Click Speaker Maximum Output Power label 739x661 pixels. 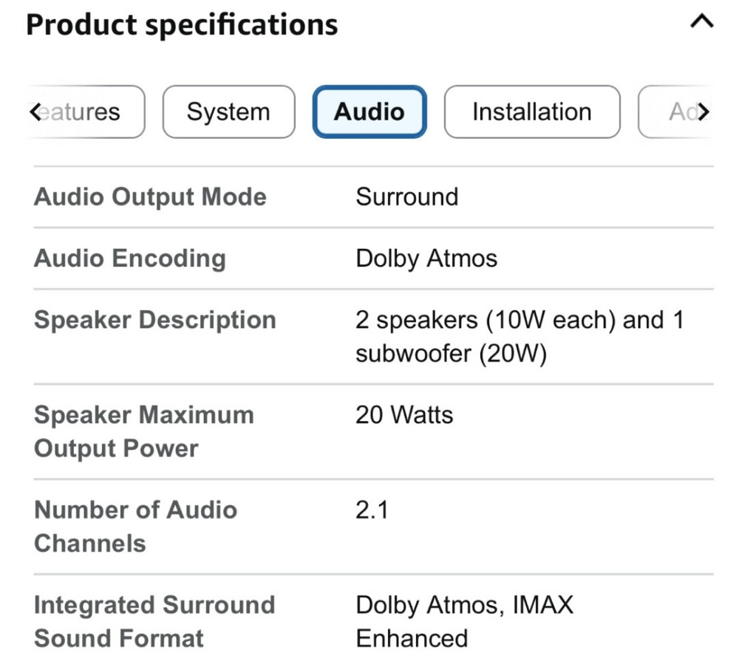tap(144, 431)
